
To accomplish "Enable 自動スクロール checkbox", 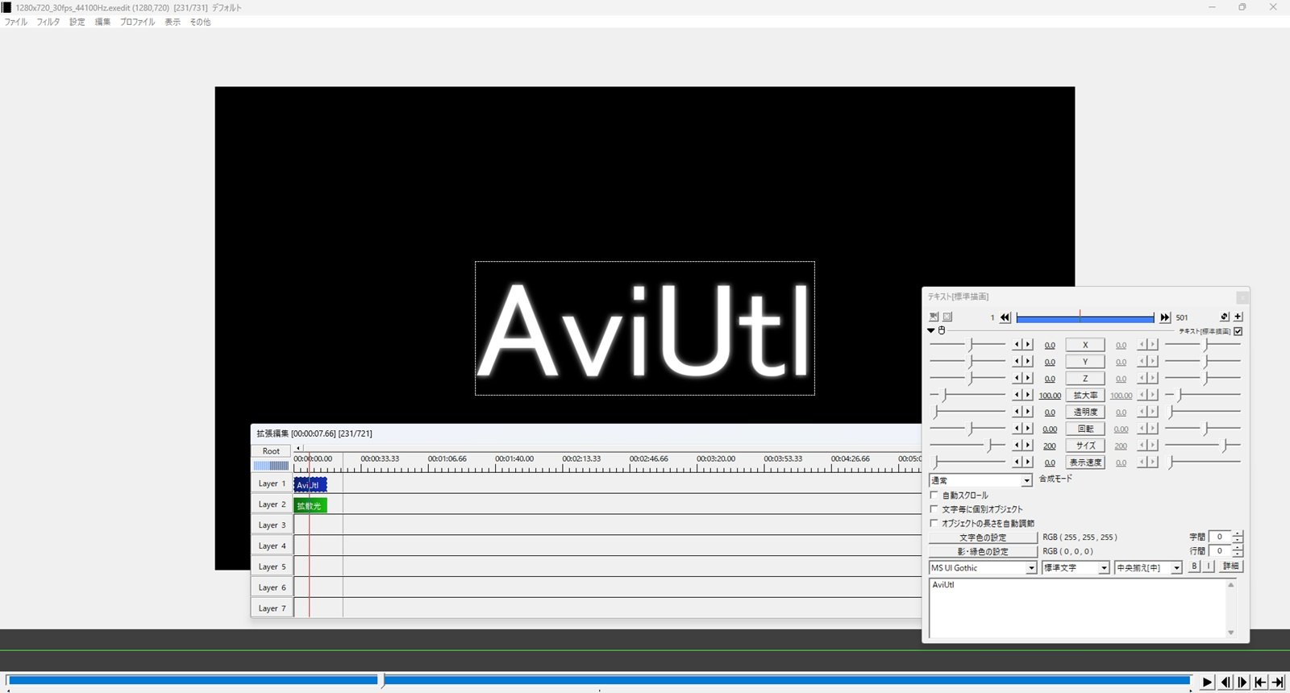I will click(x=934, y=496).
